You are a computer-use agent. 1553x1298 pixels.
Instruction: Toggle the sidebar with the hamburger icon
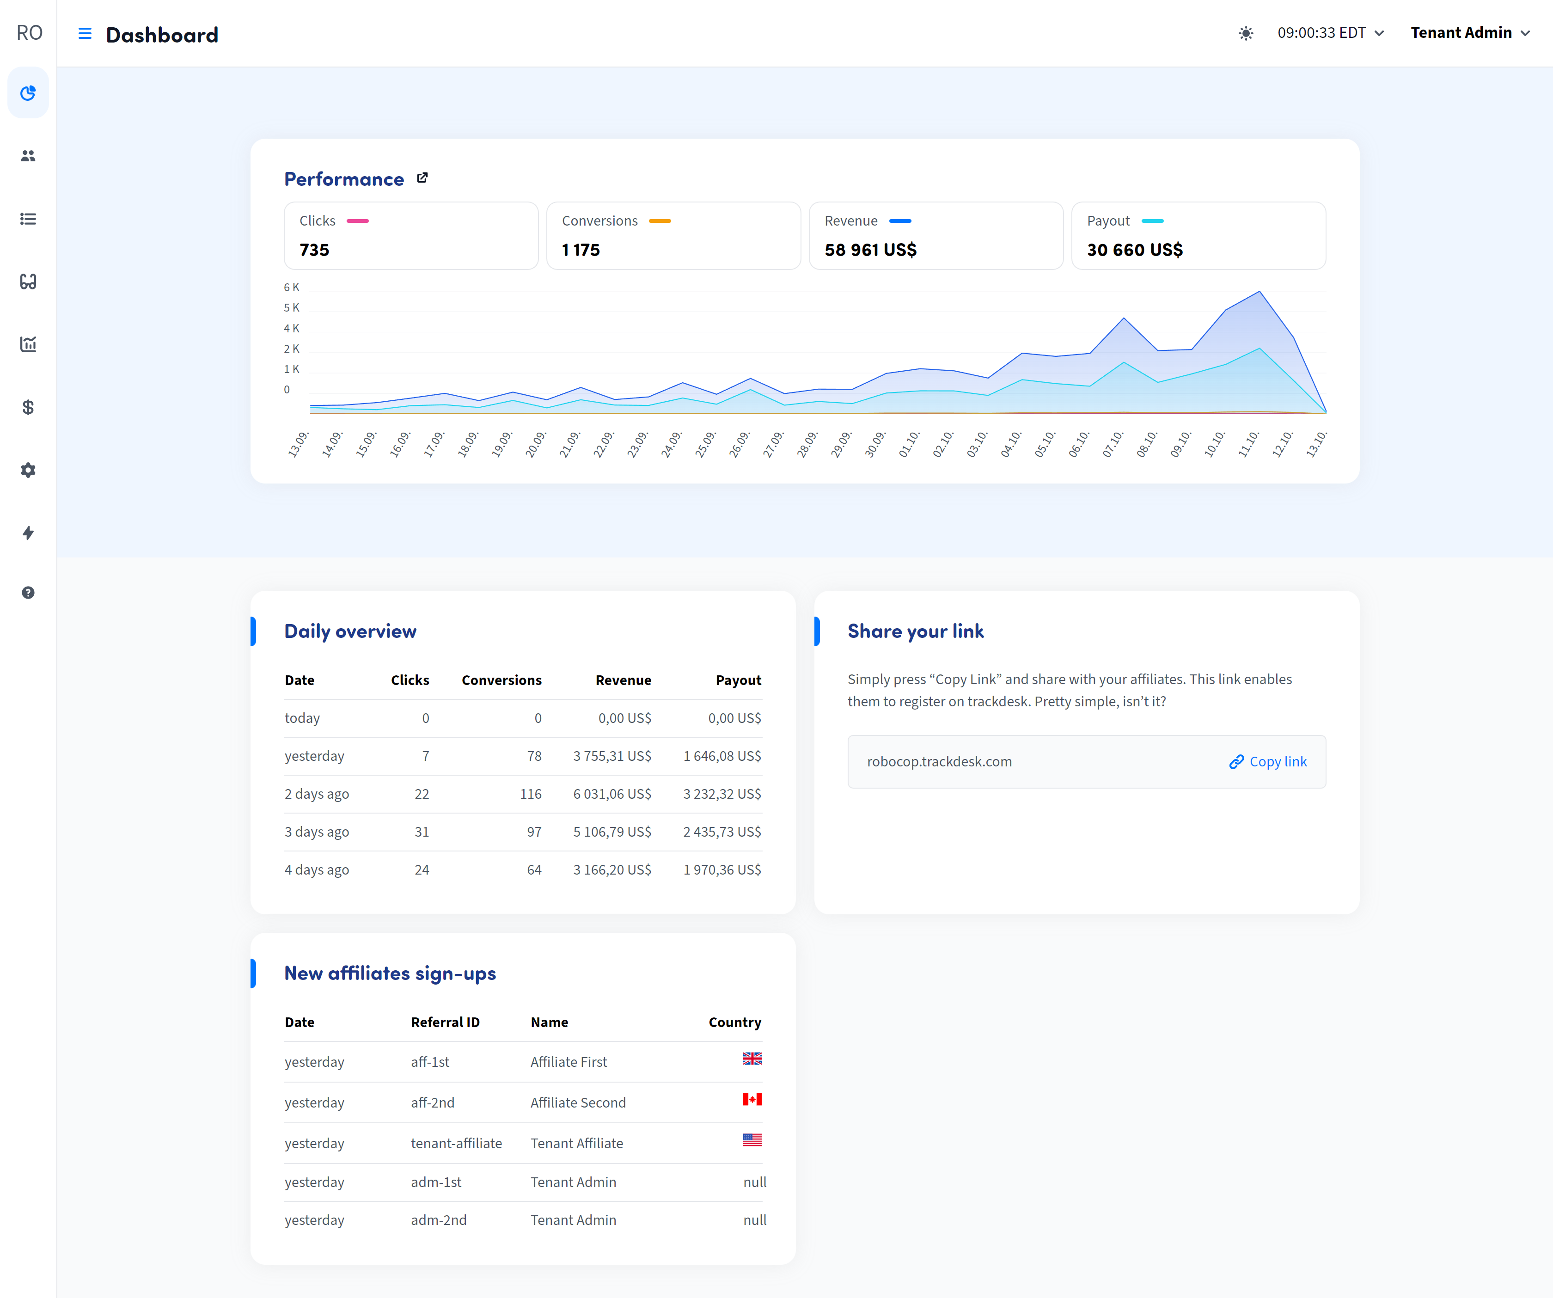coord(85,33)
